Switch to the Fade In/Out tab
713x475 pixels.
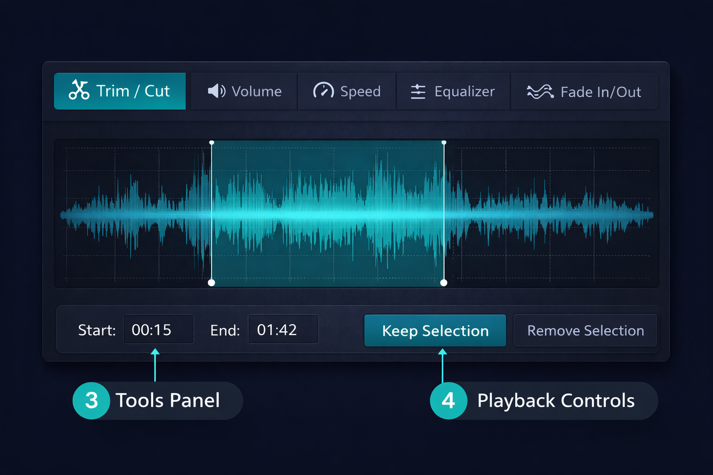click(x=585, y=91)
